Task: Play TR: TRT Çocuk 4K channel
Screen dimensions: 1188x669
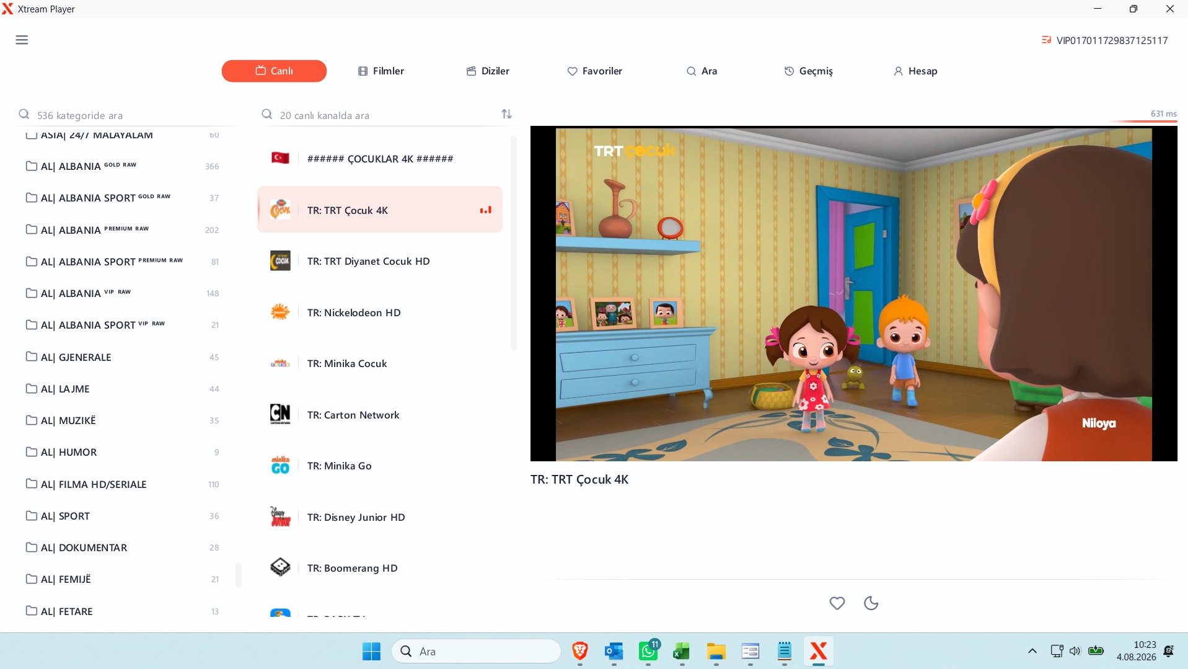Action: (x=380, y=210)
